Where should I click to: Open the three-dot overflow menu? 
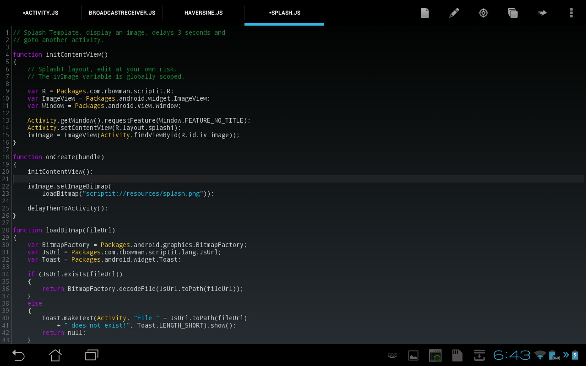coord(571,13)
